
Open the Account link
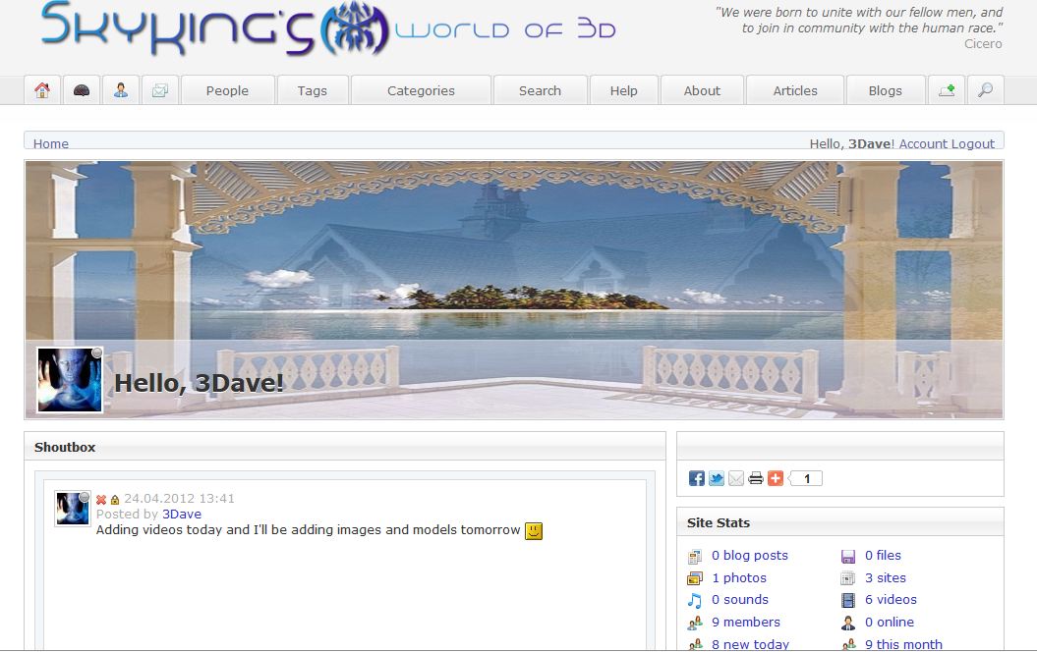tap(923, 143)
